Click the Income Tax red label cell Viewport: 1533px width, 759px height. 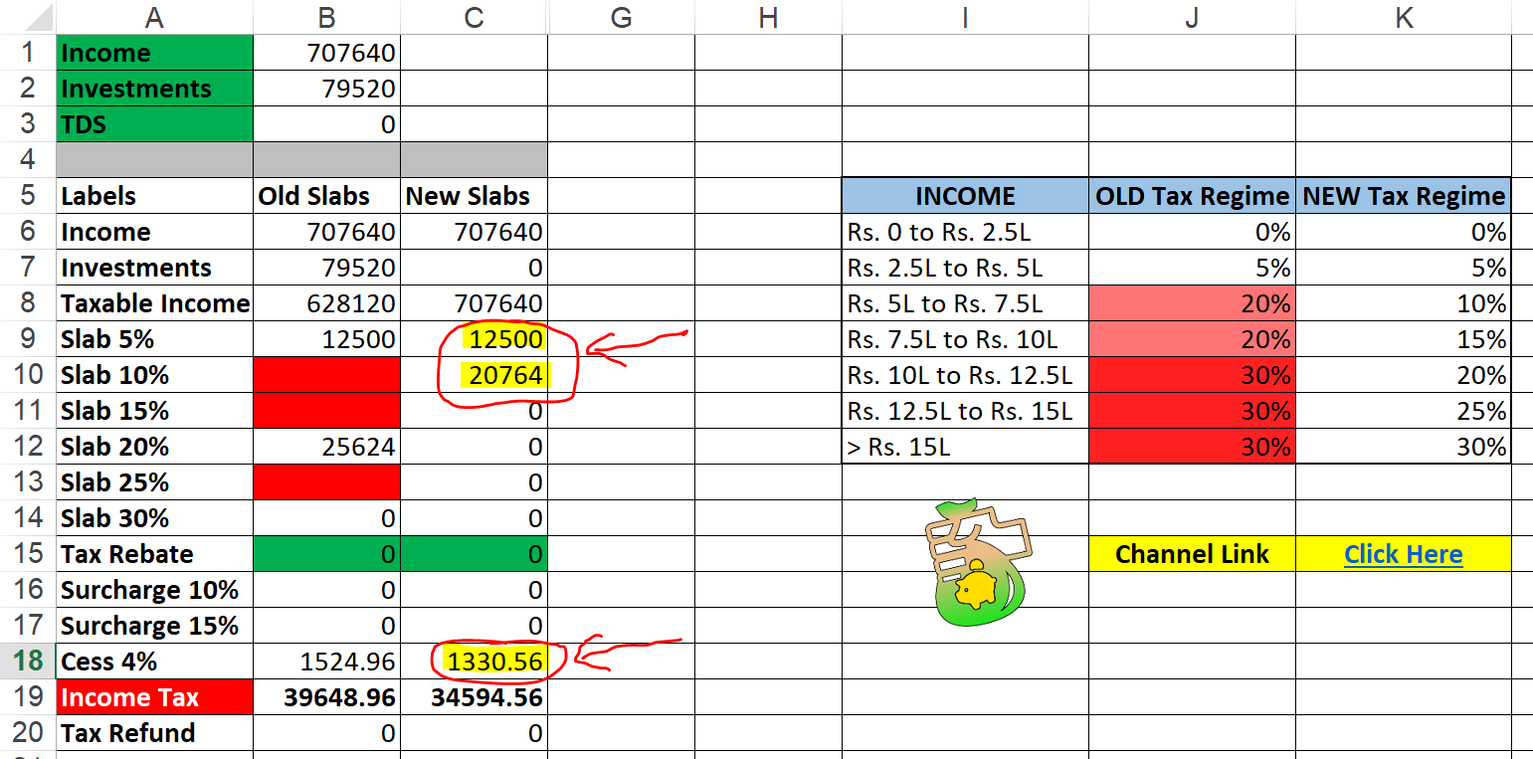pos(154,697)
